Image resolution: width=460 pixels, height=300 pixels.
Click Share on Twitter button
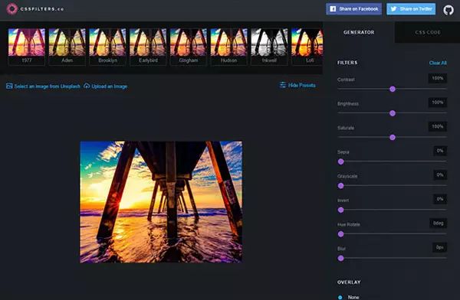411,9
